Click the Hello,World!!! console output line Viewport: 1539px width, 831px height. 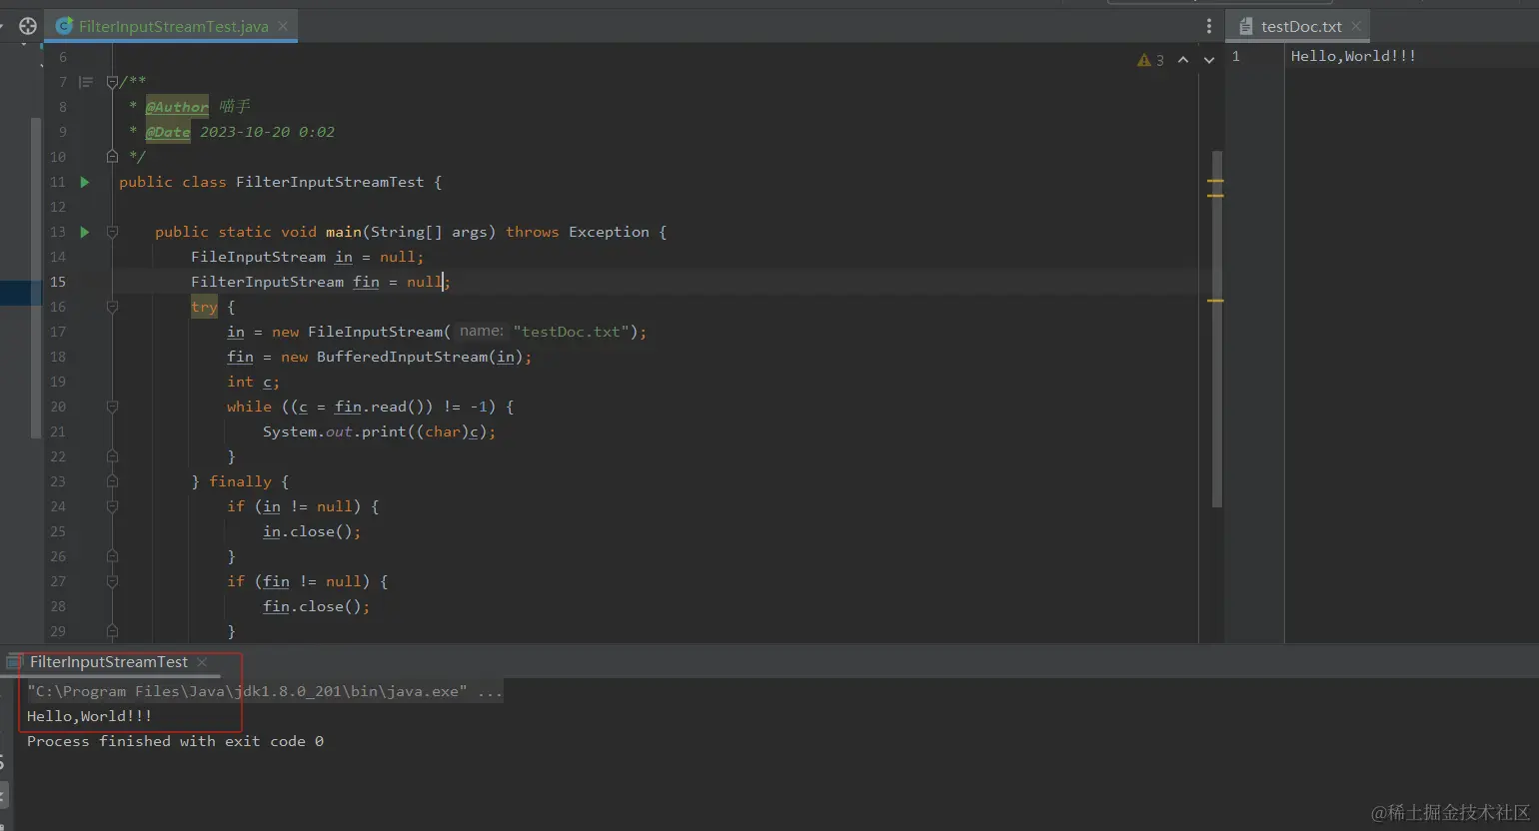pos(90,716)
